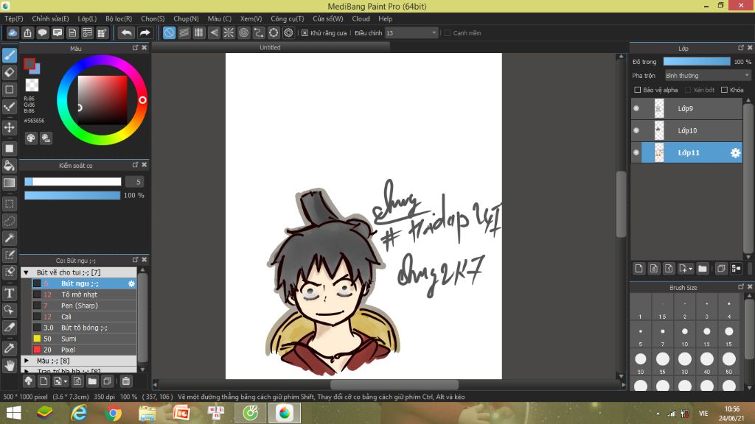
Task: Pick brush size 30 preset
Action: coord(685,362)
